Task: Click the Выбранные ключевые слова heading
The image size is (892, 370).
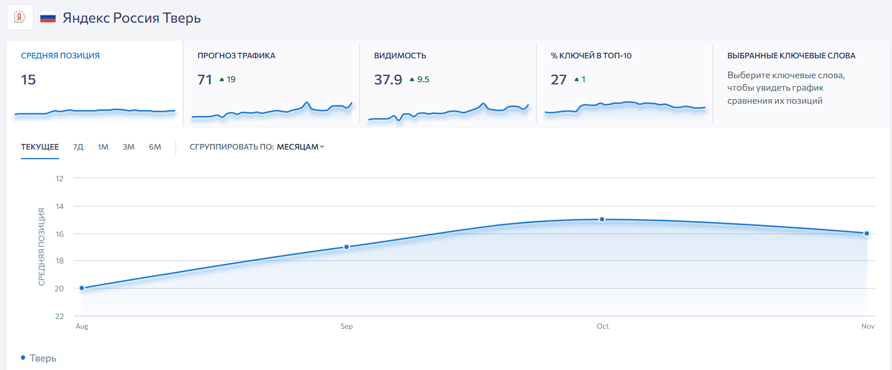Action: tap(791, 56)
